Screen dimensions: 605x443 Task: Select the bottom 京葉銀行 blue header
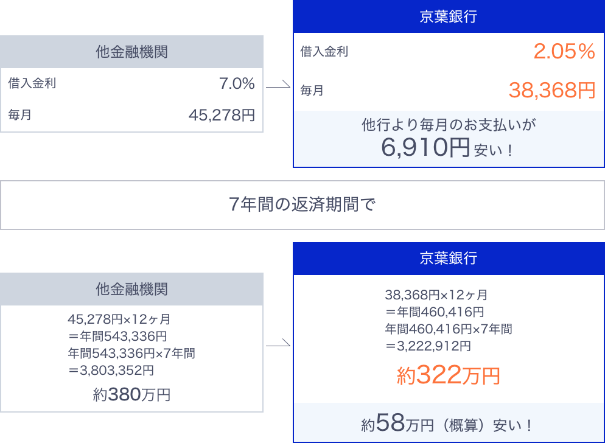point(449,259)
